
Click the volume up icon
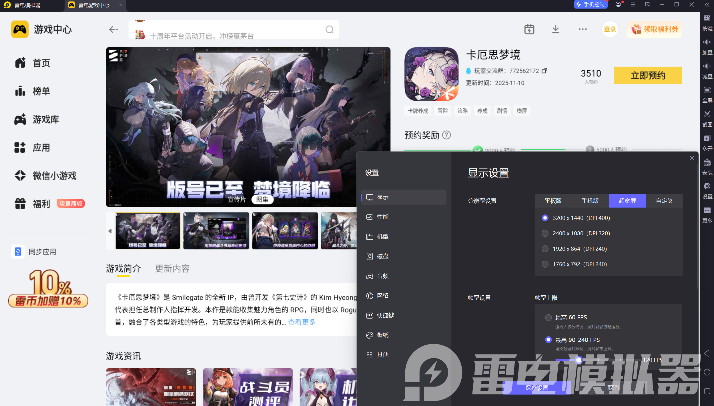pyautogui.click(x=707, y=42)
